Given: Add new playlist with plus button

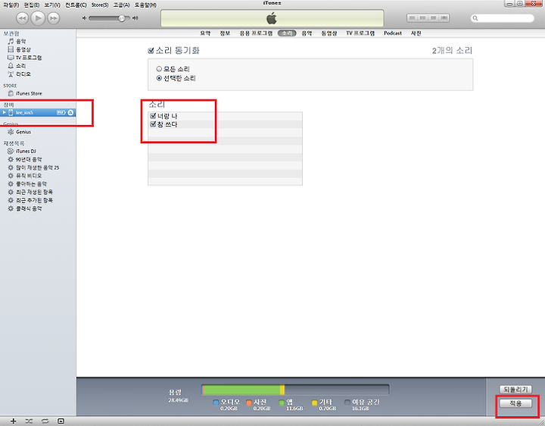Looking at the screenshot, I should [x=13, y=421].
